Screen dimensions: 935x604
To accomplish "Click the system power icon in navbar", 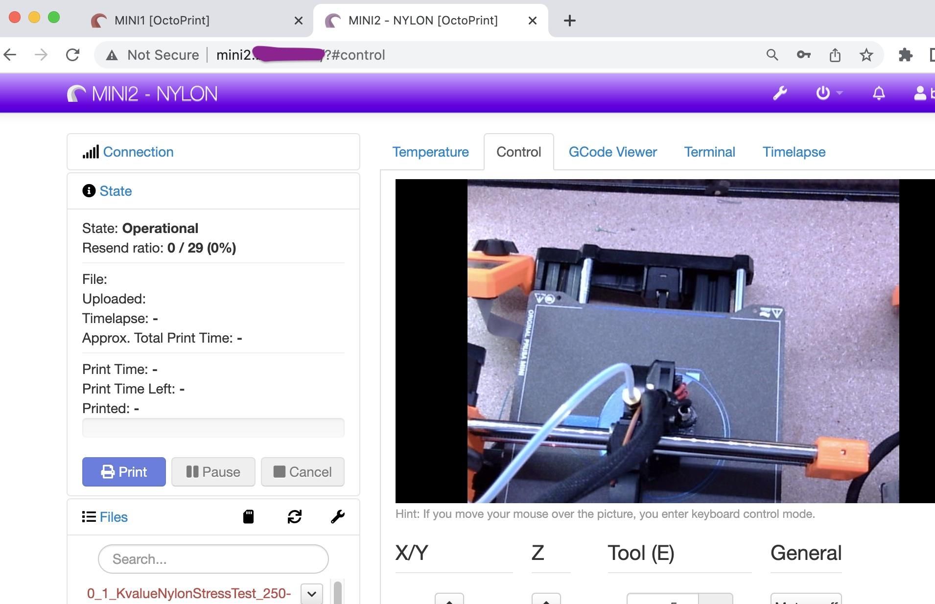I will (x=823, y=93).
